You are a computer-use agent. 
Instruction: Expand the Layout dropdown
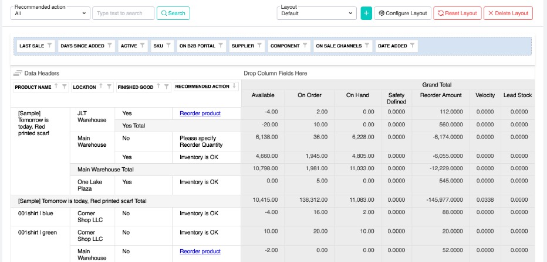(x=316, y=13)
